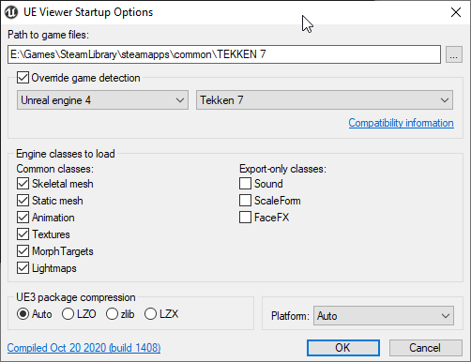Screen dimensions: 471x362
Task: Open the browse folder button with ellipsis
Action: pos(454,54)
